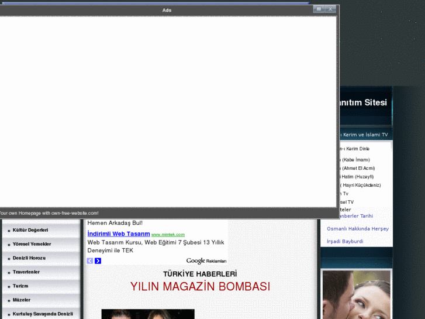The height and width of the screenshot is (319, 425).
Task: Show previous Google ad with left arrow
Action: pos(89,261)
